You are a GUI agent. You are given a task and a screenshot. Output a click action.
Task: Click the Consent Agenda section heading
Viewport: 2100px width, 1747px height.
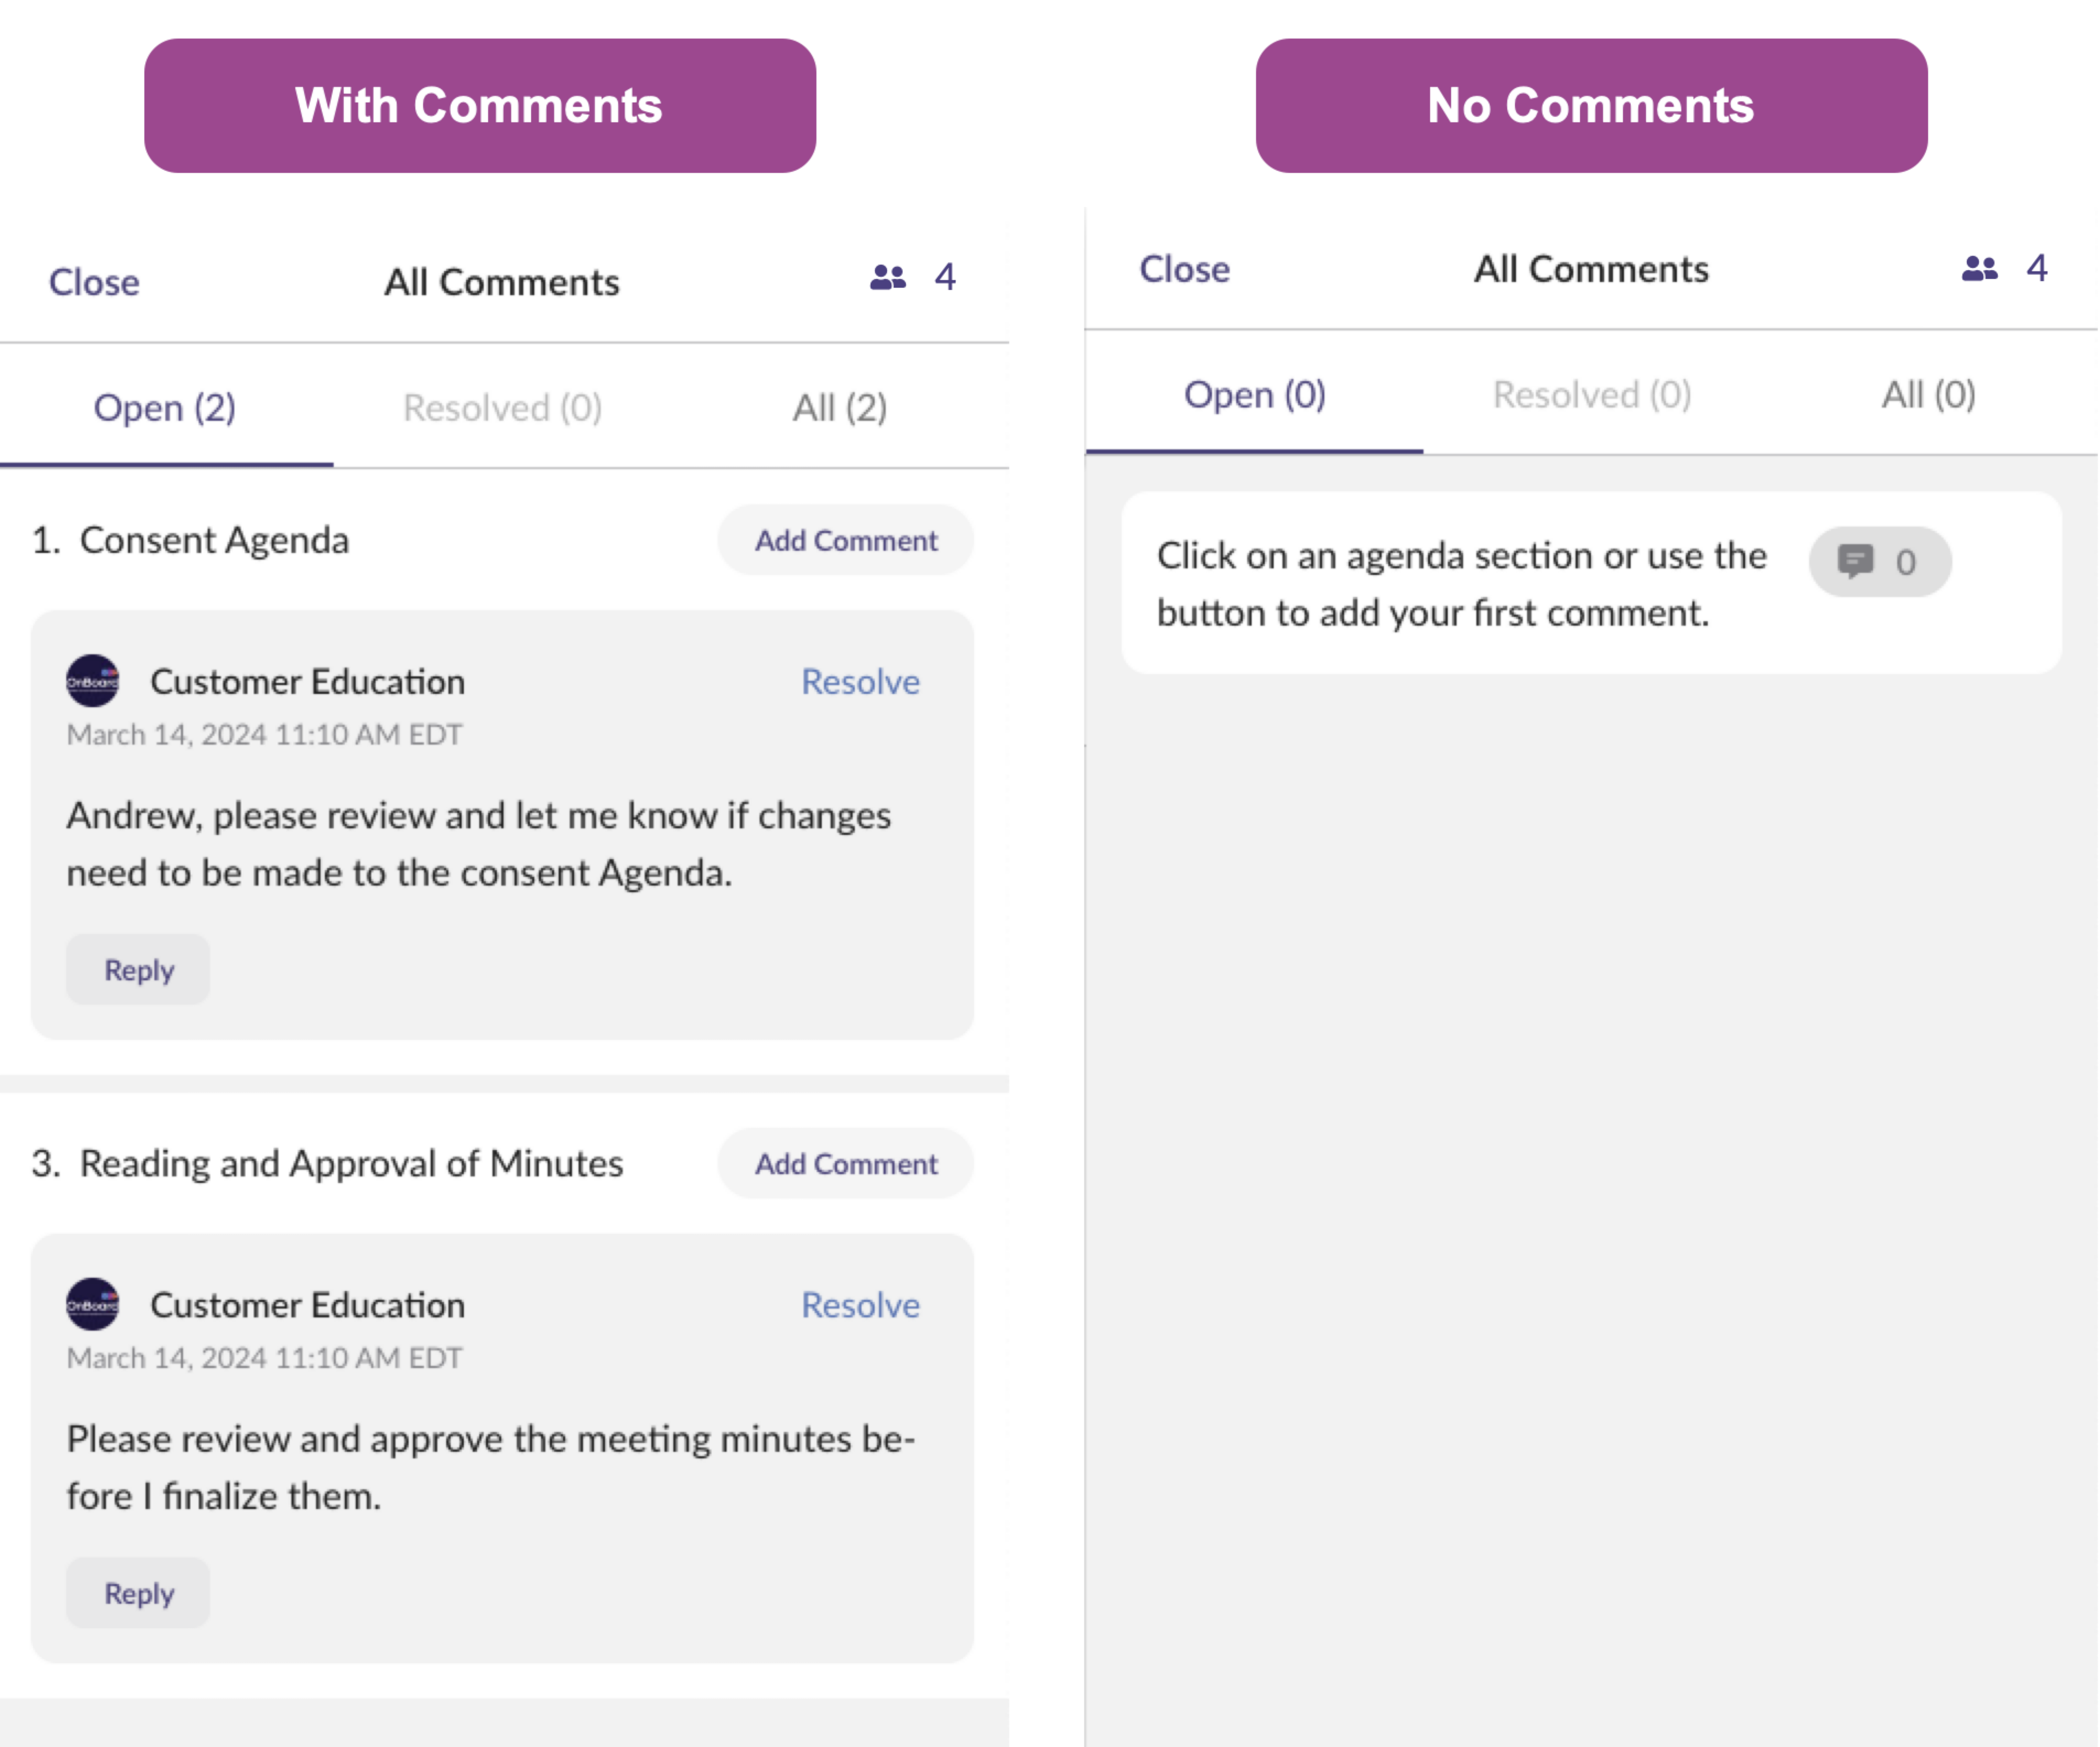[190, 540]
